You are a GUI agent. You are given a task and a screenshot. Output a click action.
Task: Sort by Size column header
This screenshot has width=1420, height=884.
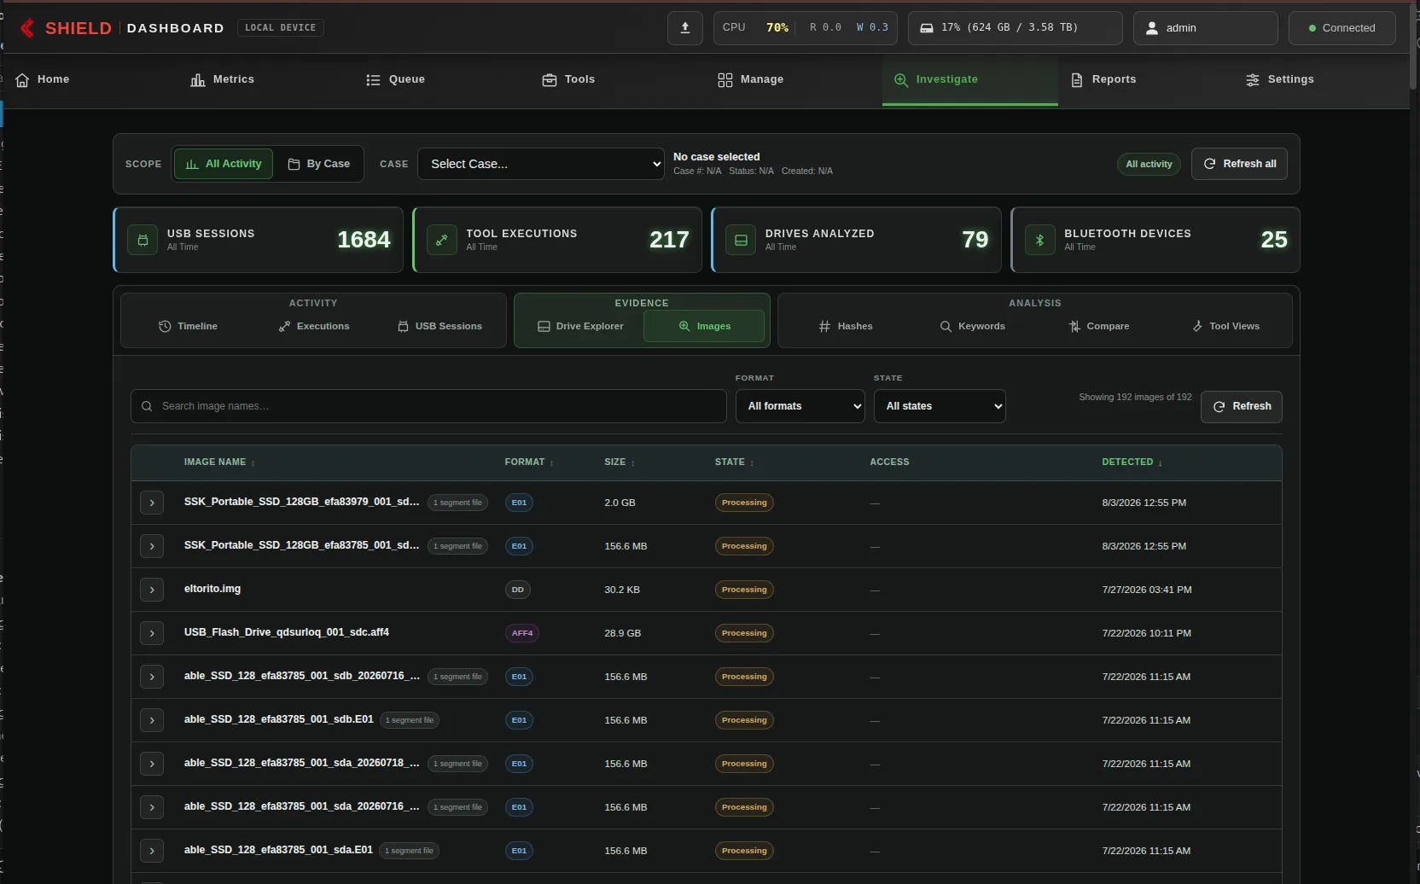[x=620, y=462]
